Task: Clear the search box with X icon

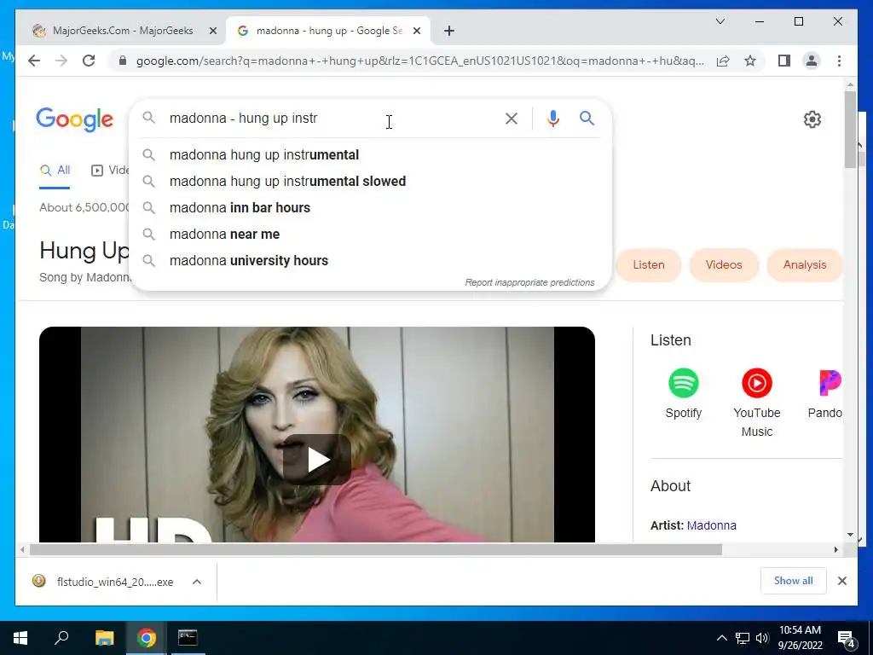Action: click(x=512, y=118)
